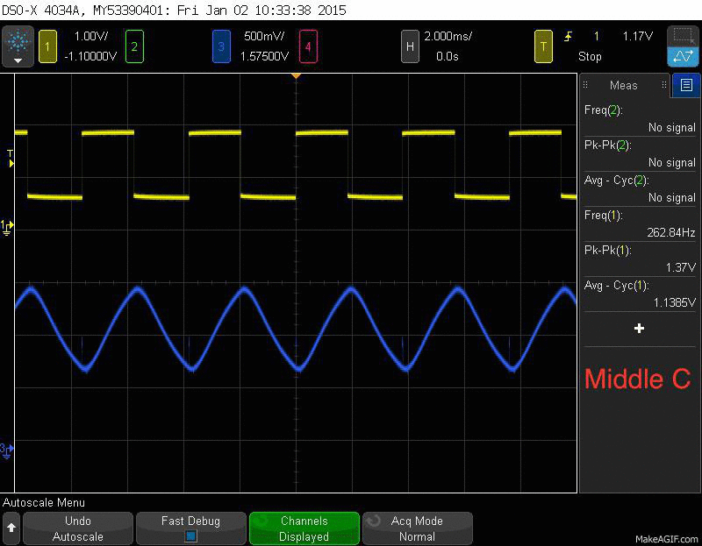Screen dimensions: 702x546
Task: Open the sidebar list menu icon
Action: 686,85
